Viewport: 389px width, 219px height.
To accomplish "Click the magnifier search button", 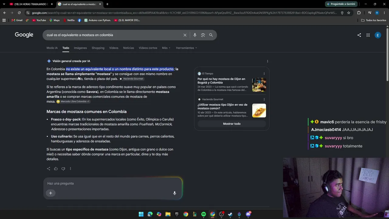I will [x=211, y=35].
